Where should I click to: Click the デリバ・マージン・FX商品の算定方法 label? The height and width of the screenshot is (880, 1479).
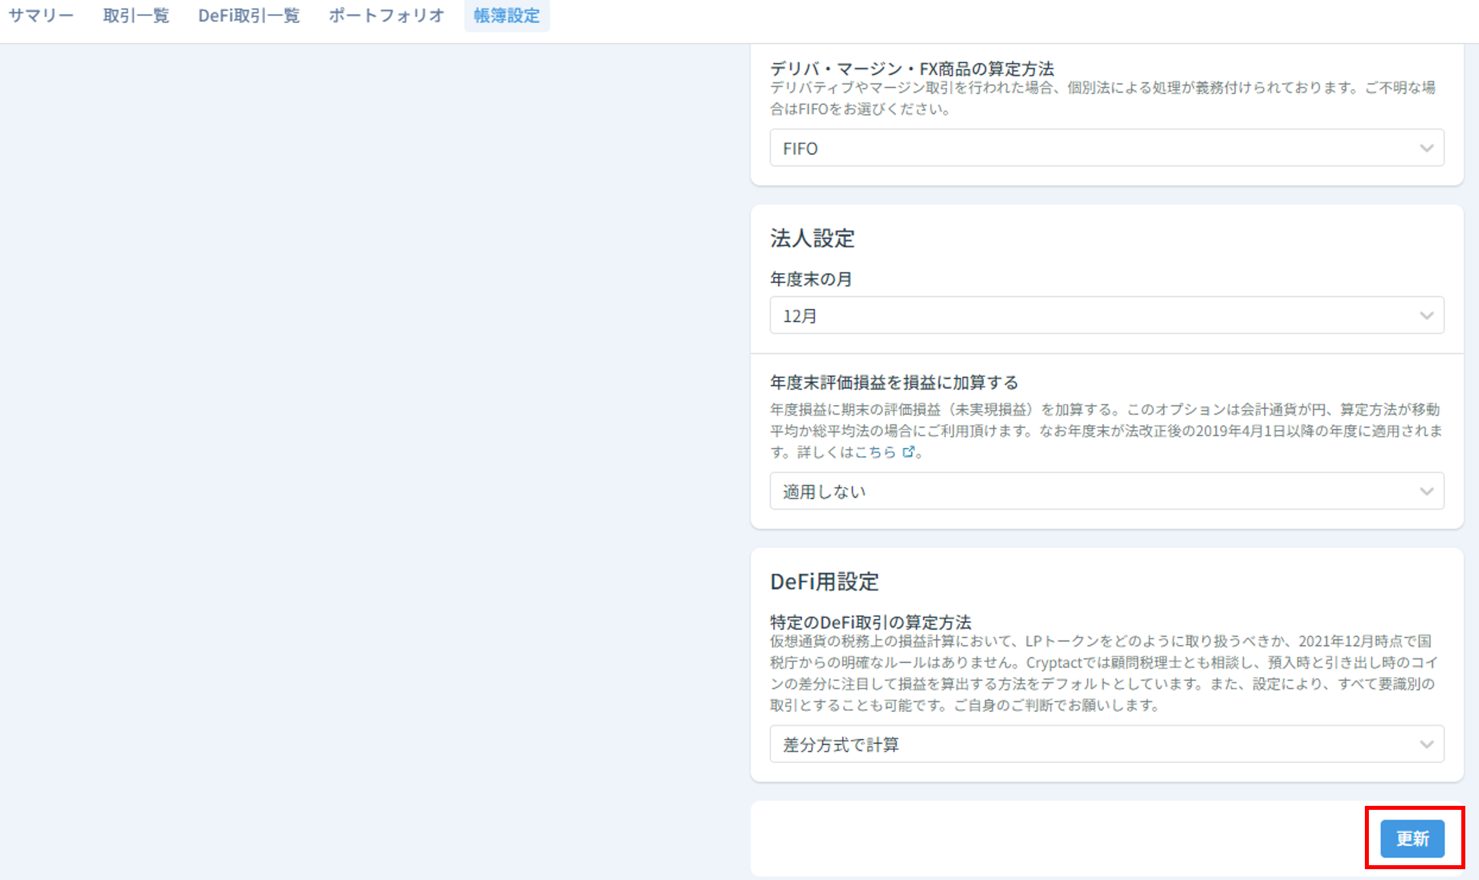tap(912, 69)
